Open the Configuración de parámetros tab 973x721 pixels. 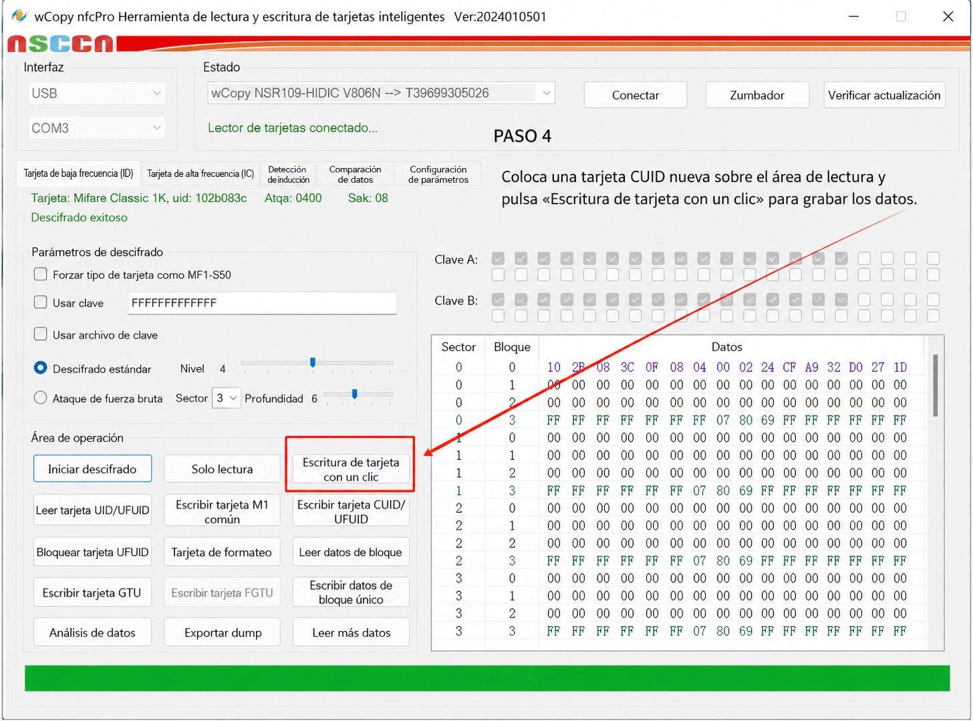[x=438, y=174]
